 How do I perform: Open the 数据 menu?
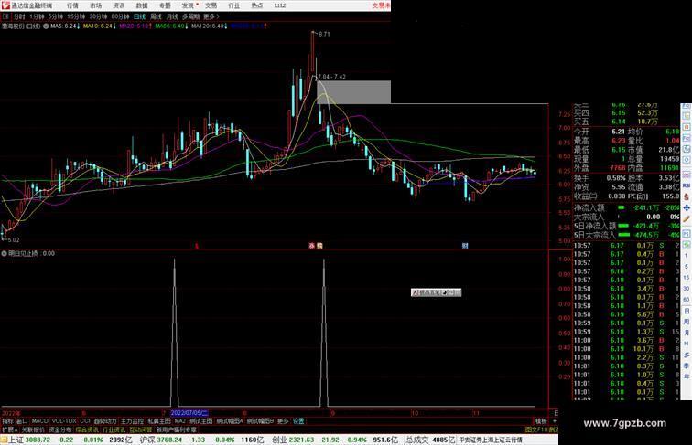[x=142, y=5]
